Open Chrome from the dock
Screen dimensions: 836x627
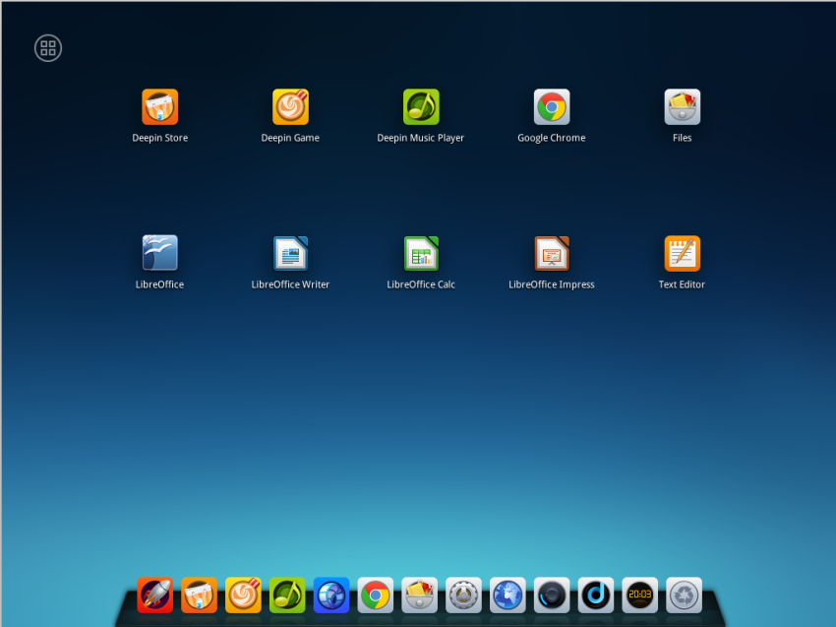point(376,596)
